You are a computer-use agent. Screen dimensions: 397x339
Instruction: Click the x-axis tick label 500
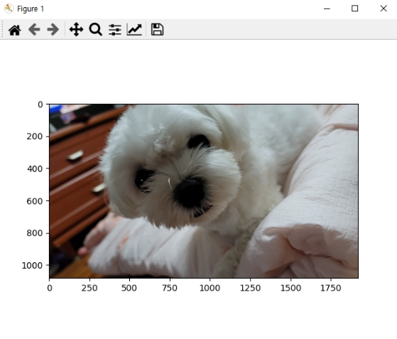coord(129,288)
